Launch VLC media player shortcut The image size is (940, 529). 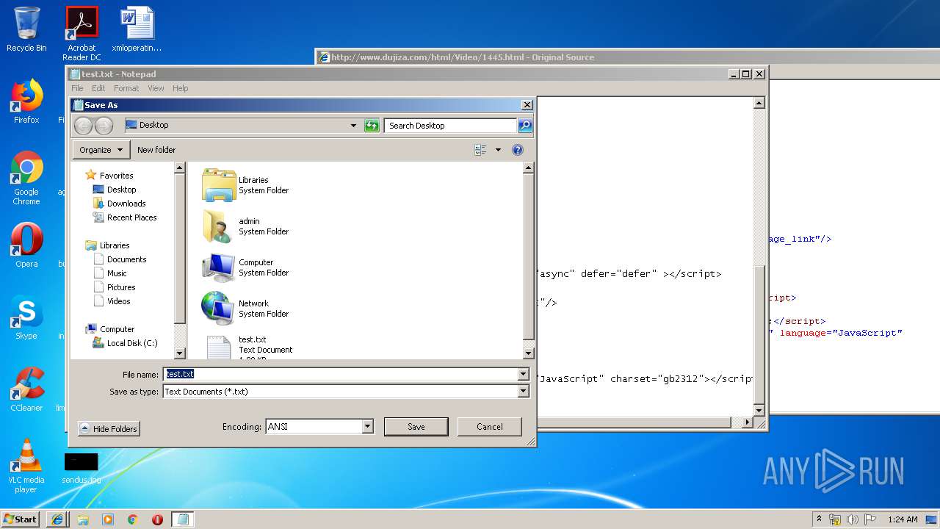pyautogui.click(x=26, y=466)
